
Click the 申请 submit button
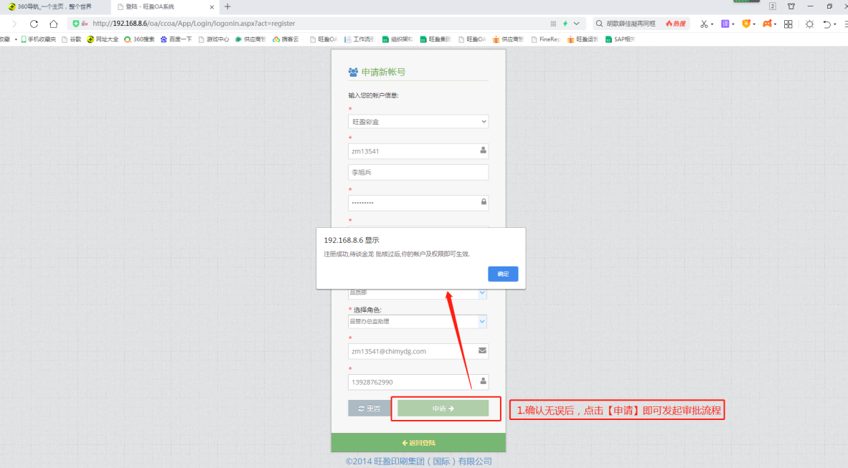click(x=443, y=409)
